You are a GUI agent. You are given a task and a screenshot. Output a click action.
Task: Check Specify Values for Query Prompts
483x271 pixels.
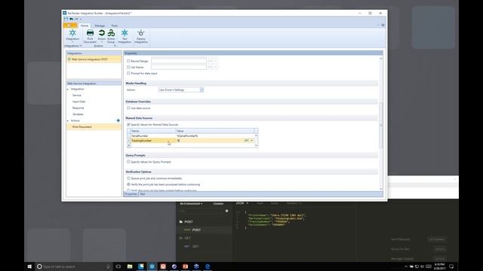click(x=128, y=162)
